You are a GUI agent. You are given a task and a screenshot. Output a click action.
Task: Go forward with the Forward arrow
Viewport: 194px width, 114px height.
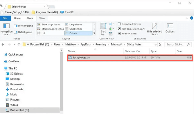click(x=9, y=44)
